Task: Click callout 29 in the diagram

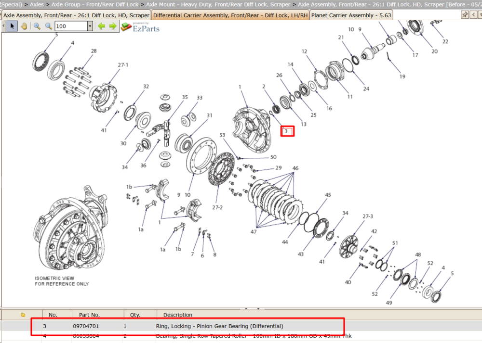Action: pyautogui.click(x=279, y=168)
